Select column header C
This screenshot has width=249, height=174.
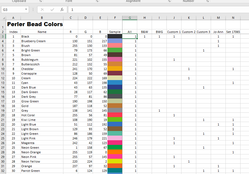[71, 18]
